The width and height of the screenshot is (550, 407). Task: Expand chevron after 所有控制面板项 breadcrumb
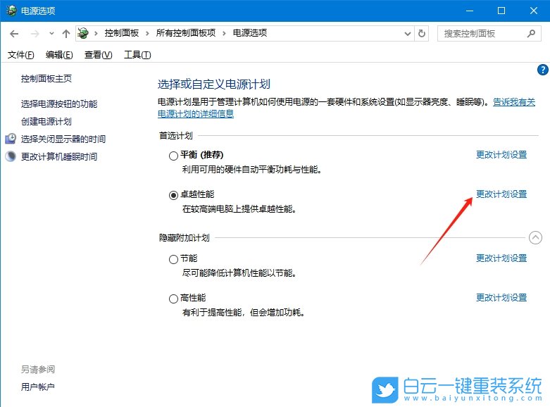click(224, 33)
